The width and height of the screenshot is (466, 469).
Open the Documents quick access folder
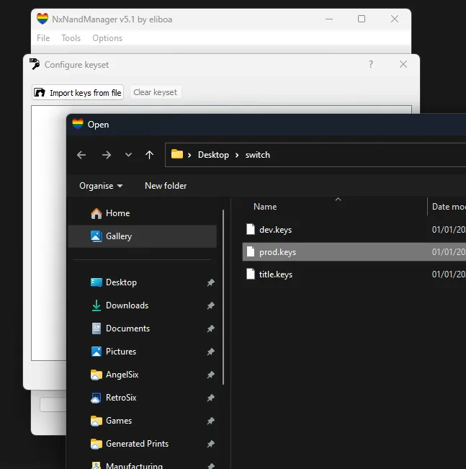pyautogui.click(x=127, y=329)
